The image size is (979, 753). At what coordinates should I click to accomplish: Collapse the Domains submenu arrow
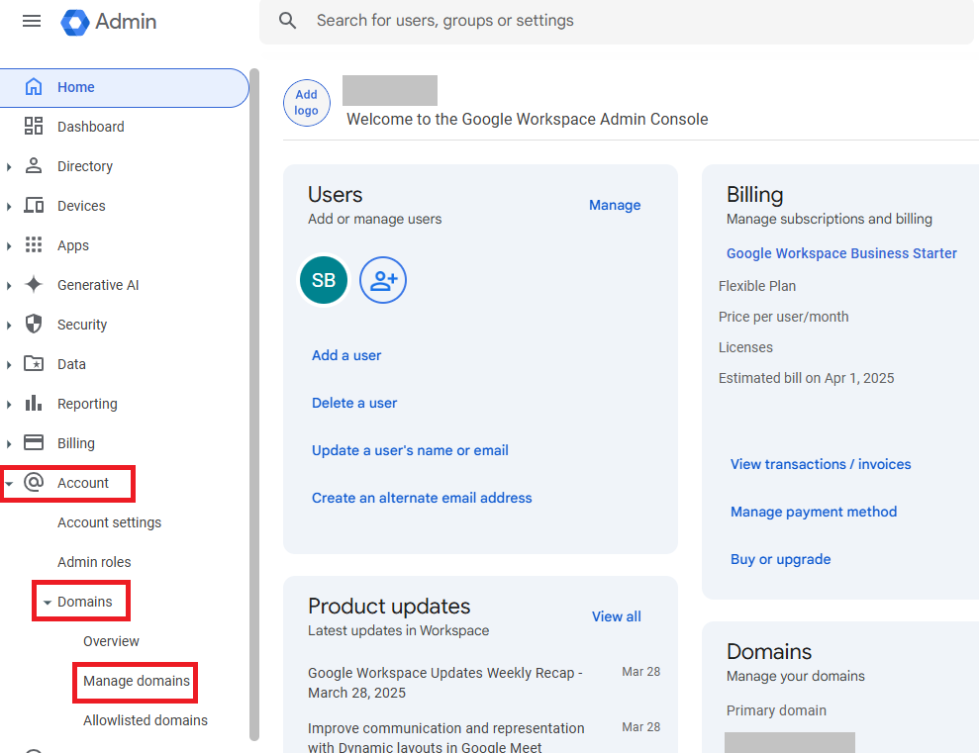pos(47,603)
